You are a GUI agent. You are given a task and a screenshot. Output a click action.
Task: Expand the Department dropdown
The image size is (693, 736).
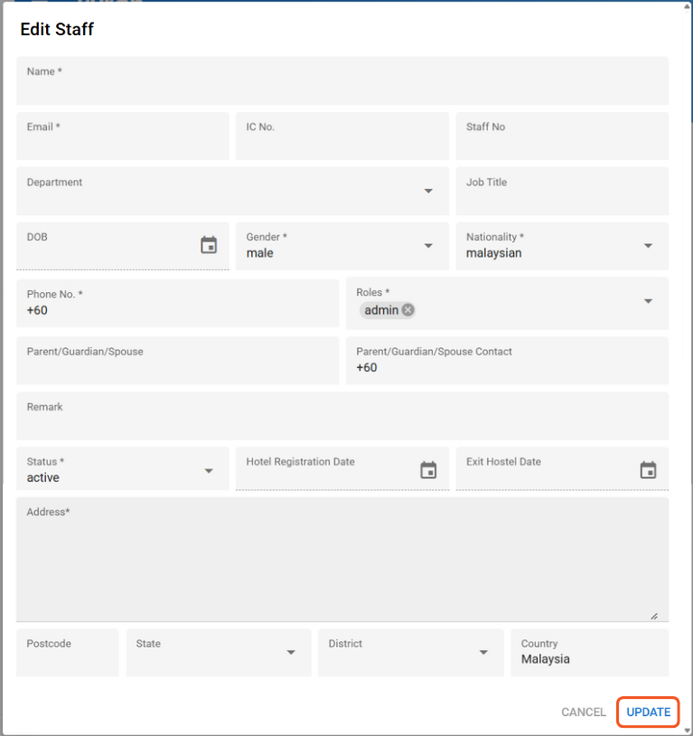(428, 191)
